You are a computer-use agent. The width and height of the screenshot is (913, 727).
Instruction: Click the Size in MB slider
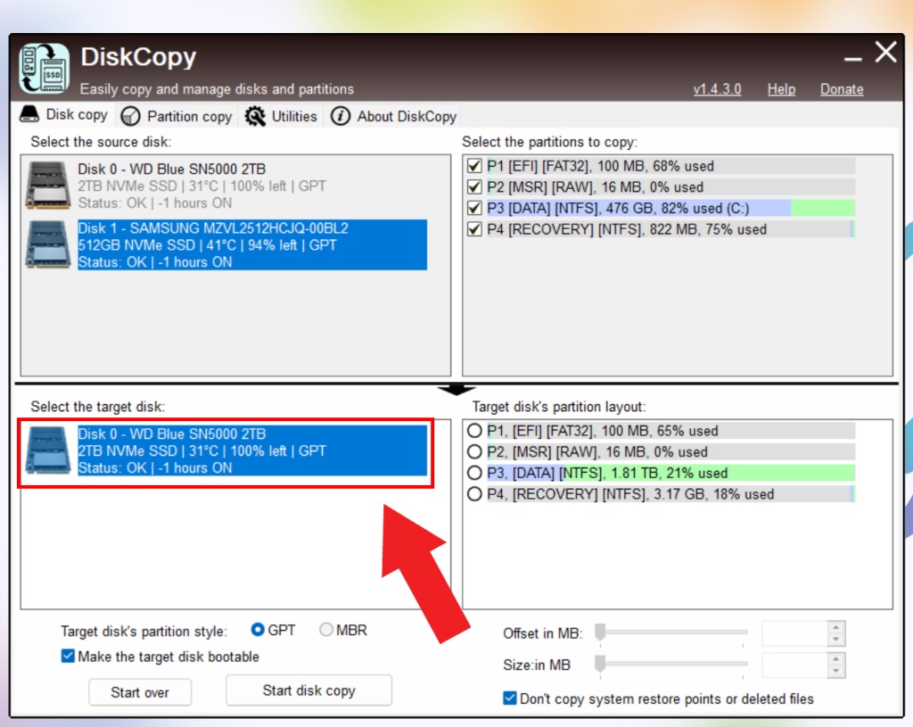point(670,664)
